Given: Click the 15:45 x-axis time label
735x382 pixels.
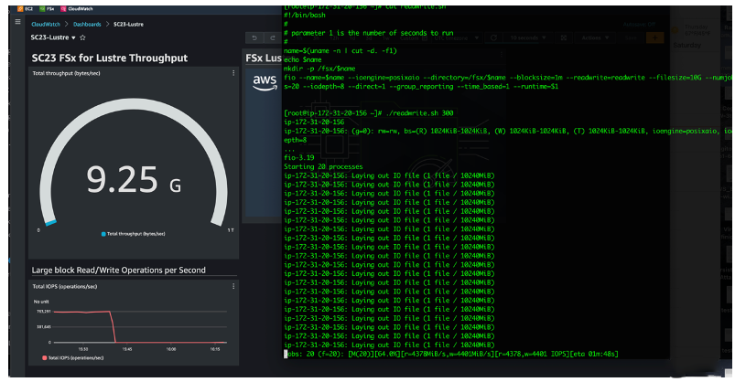Looking at the screenshot, I should (x=127, y=349).
